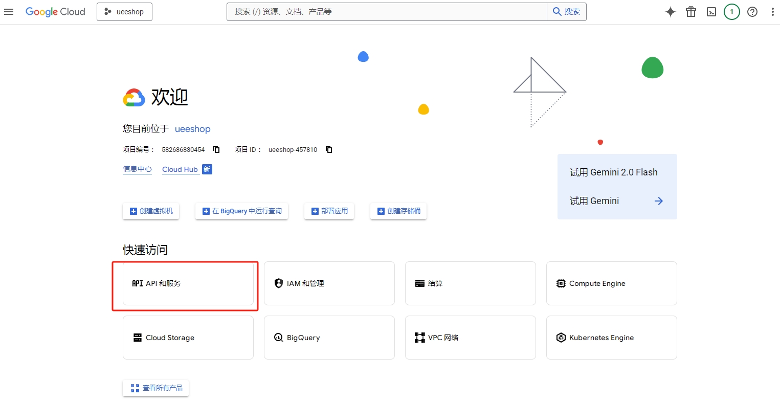
Task: Click the plus icon in 创建虚拟机
Action: (x=133, y=211)
